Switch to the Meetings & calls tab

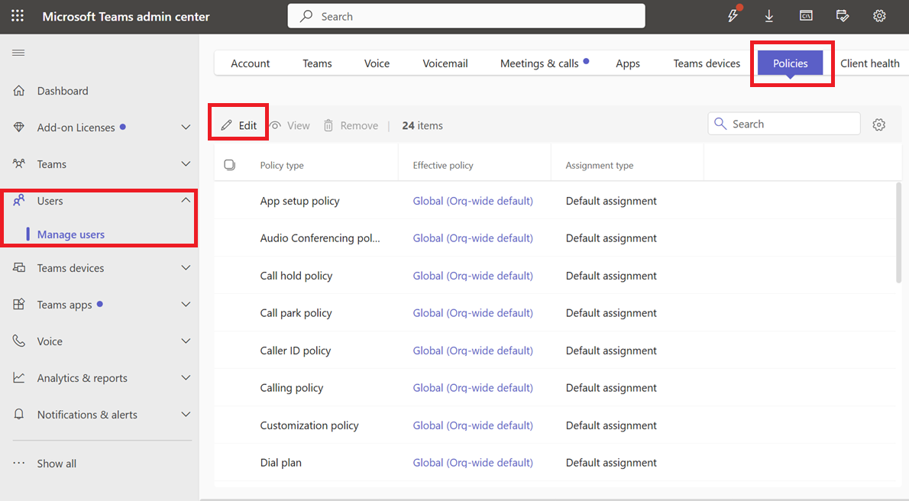[x=540, y=63]
